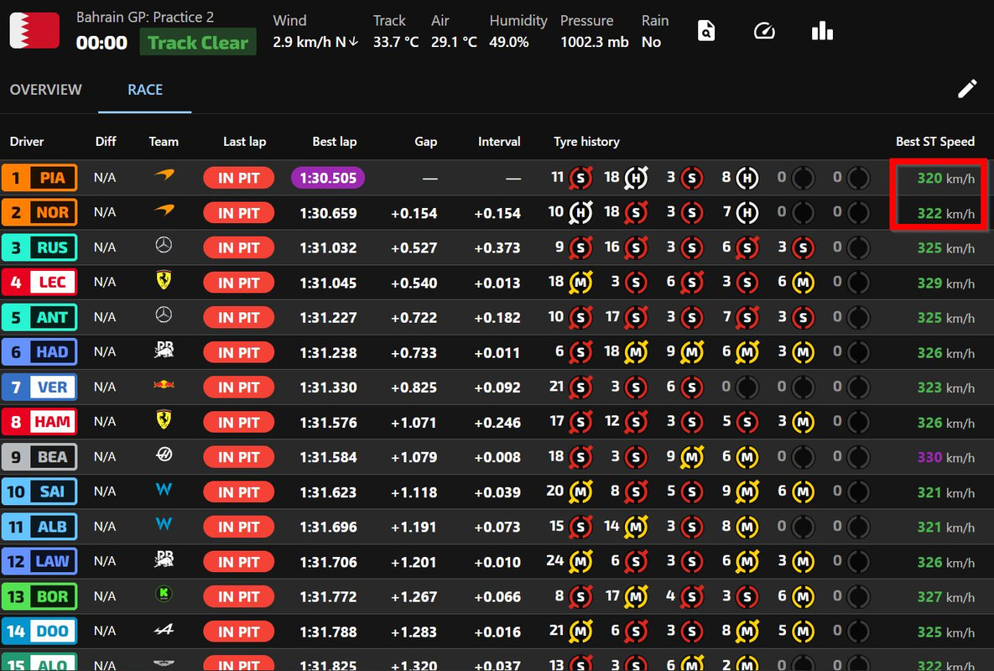The width and height of the screenshot is (994, 671).
Task: Select driver badge 1 PIA
Action: click(x=39, y=178)
